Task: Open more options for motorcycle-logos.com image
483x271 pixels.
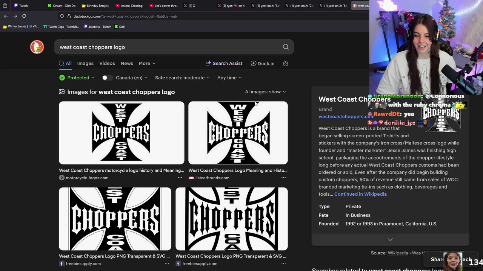Action: click(180, 178)
